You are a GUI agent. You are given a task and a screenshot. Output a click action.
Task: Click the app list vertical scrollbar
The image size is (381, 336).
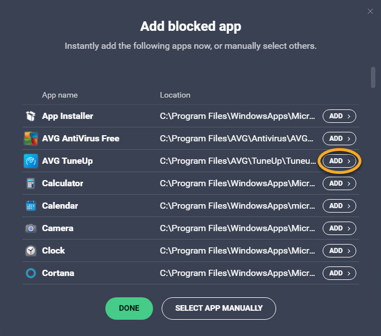[x=373, y=77]
